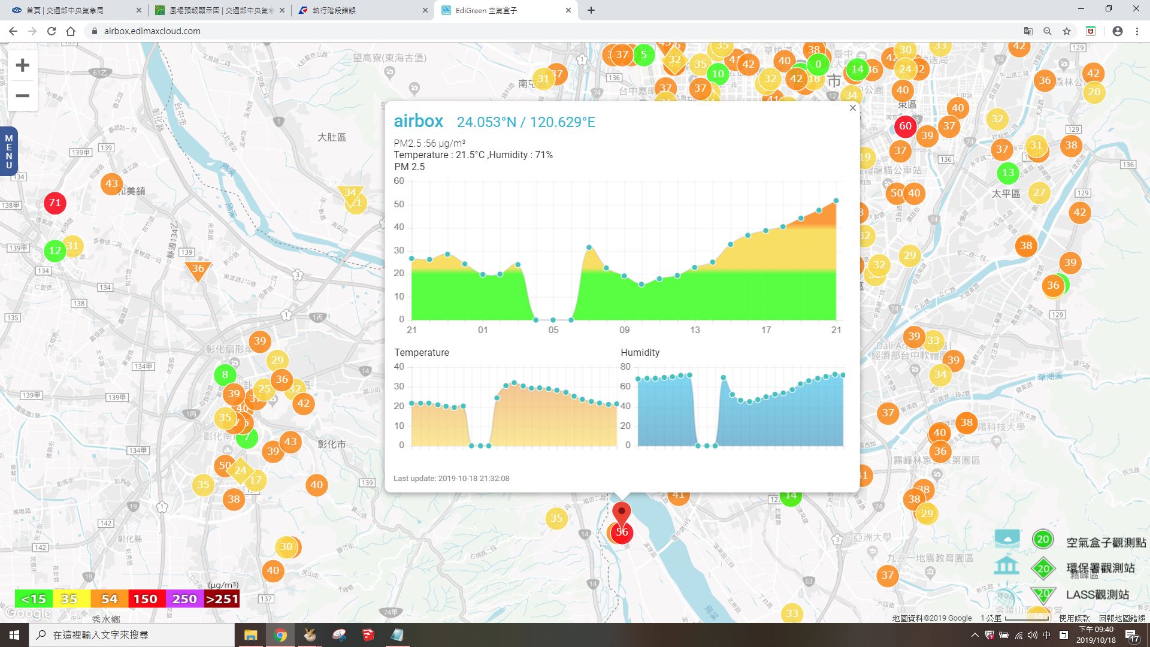Click the red 60 sensor marker
1150x647 pixels.
[x=905, y=126]
